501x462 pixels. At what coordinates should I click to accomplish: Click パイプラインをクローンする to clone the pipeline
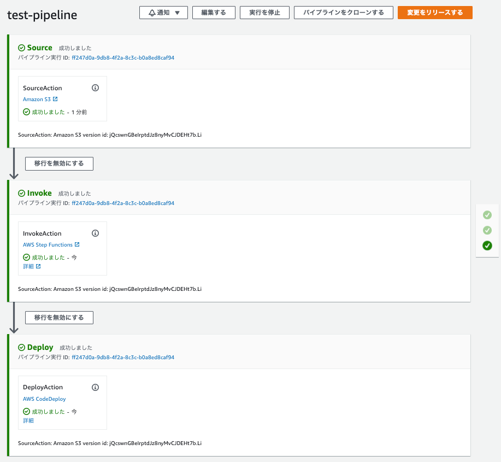pos(343,12)
